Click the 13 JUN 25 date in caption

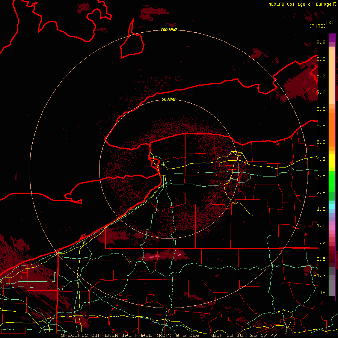242,335
